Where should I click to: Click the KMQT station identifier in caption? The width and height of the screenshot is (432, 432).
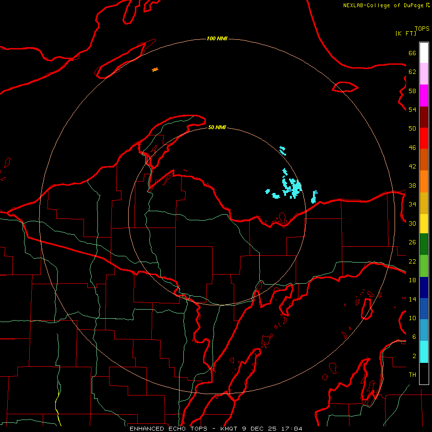[228, 429]
